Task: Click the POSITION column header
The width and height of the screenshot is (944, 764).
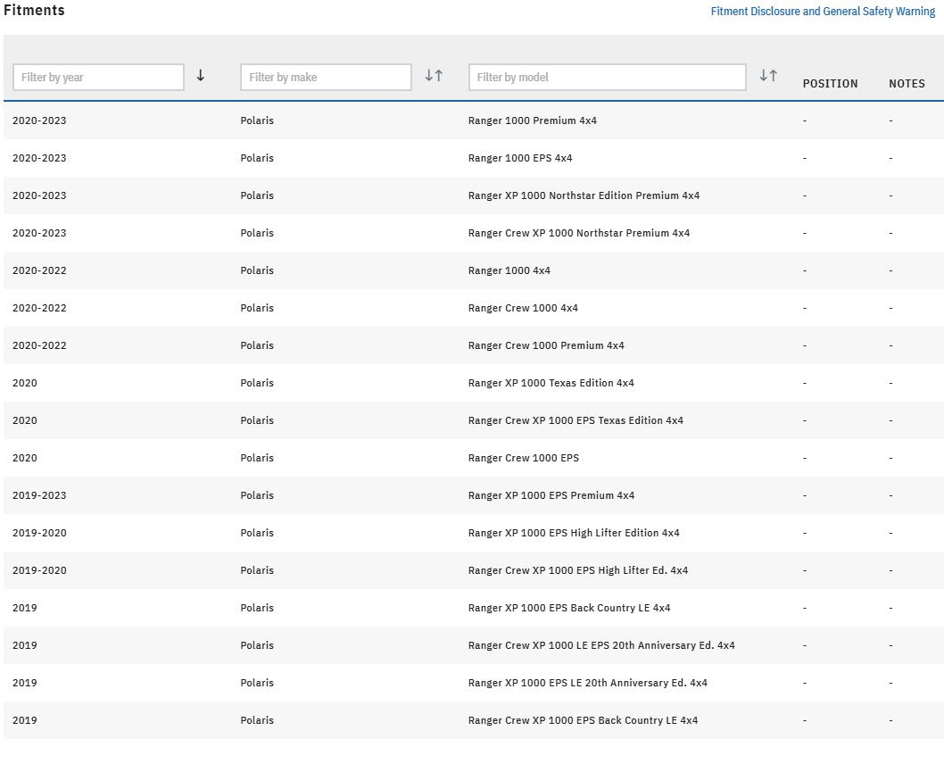Action: coord(830,83)
